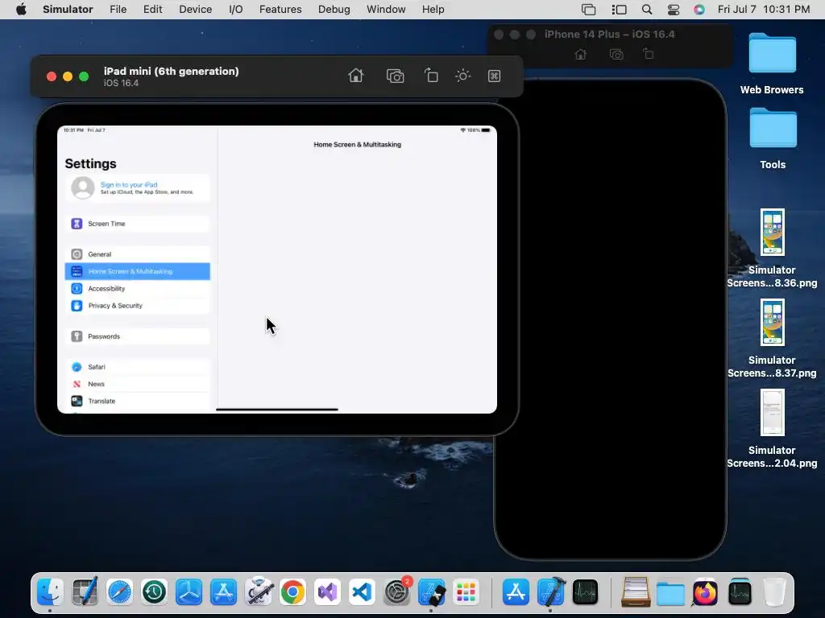825x618 pixels.
Task: Open Finder from the Dock
Action: point(51,592)
